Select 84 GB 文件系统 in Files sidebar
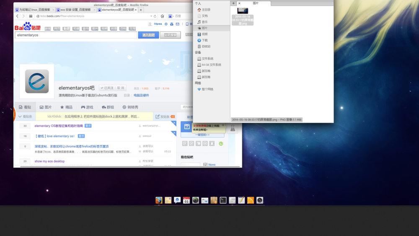 click(211, 65)
